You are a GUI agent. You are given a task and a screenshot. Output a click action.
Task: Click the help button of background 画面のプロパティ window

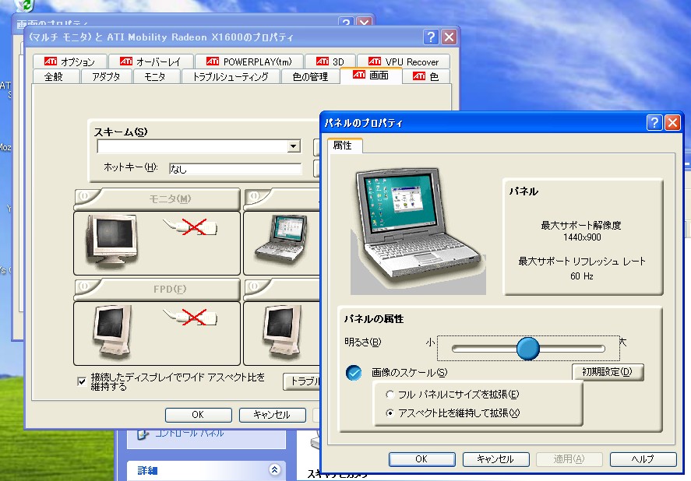click(346, 23)
